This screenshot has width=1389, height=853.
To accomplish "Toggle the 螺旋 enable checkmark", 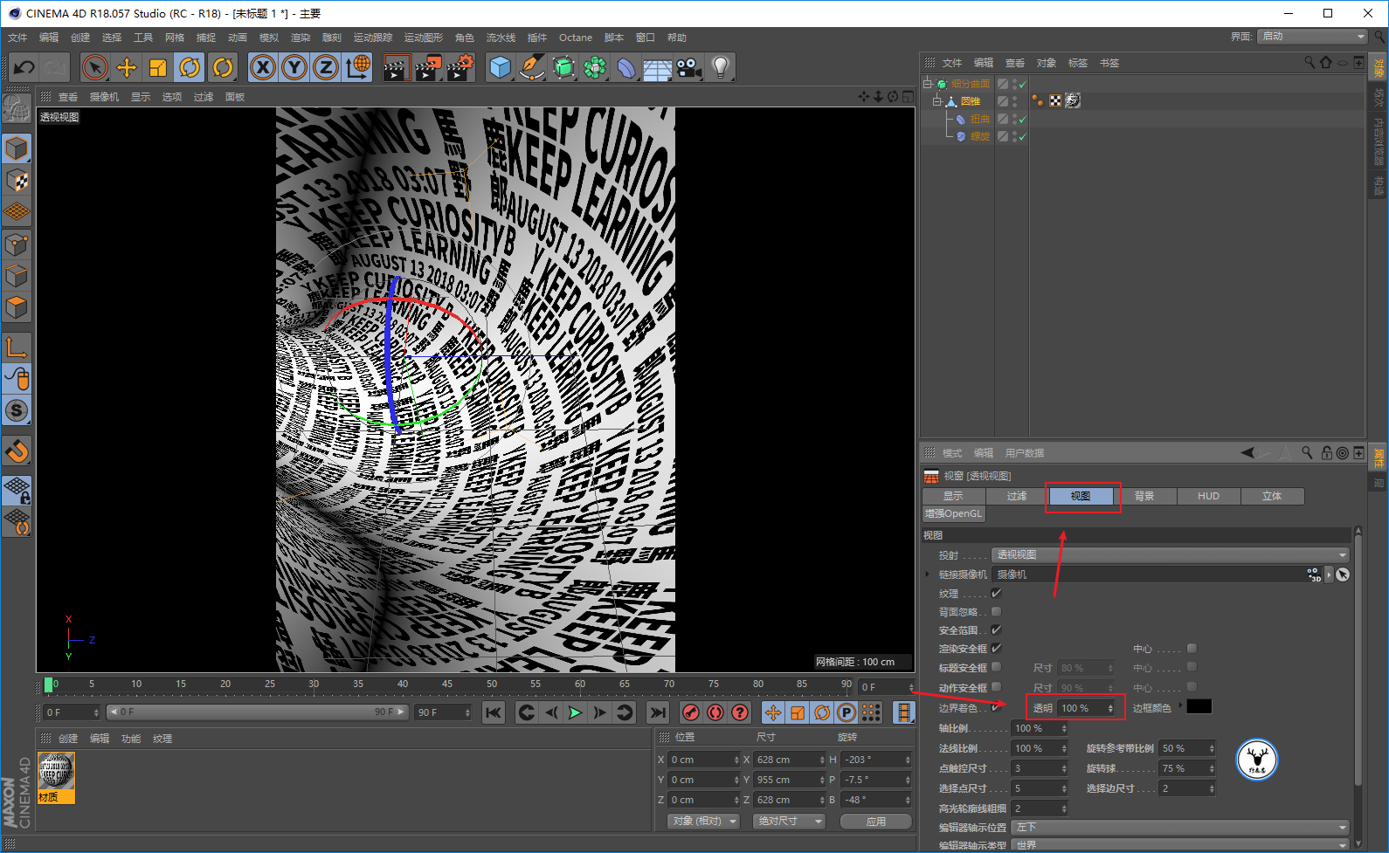I will [1021, 136].
